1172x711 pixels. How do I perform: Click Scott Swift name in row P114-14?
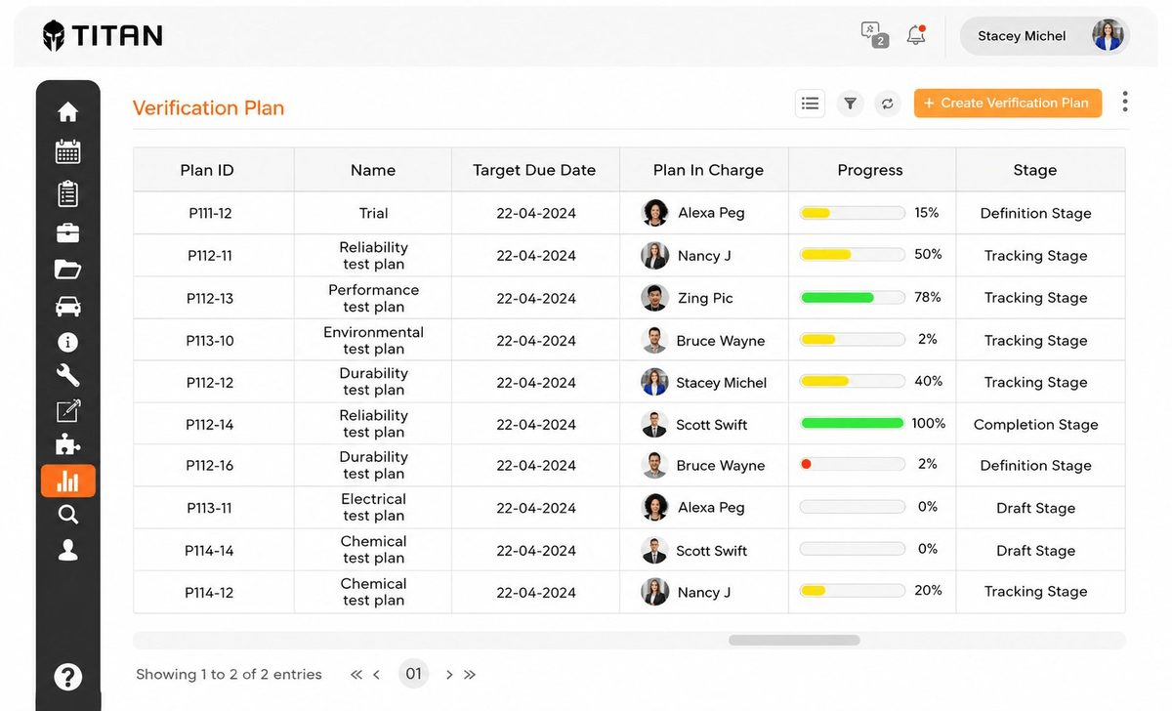pyautogui.click(x=711, y=551)
